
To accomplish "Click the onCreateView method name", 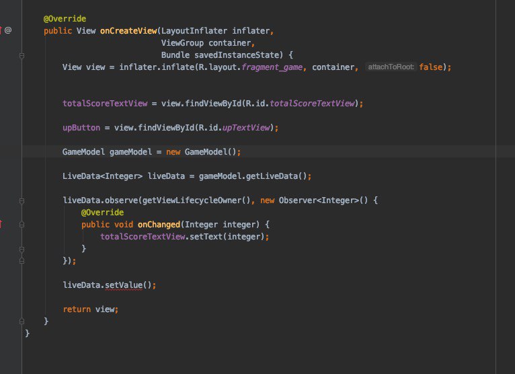I will (128, 31).
